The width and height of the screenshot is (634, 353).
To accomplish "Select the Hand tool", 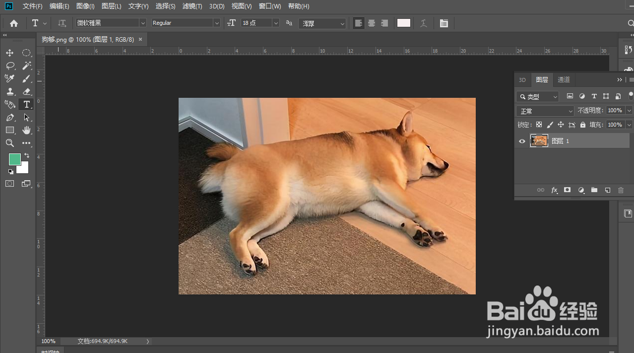I will click(x=27, y=130).
